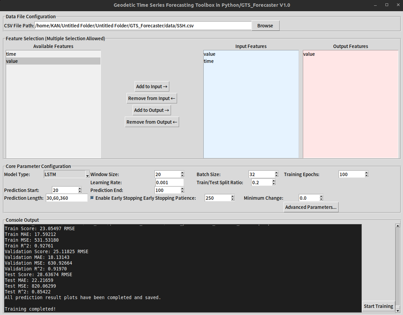Select 'value' in Available Features list

(12, 61)
